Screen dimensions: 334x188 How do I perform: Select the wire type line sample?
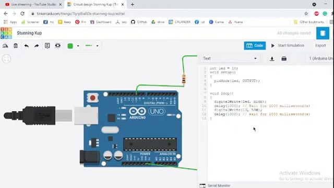coord(89,45)
